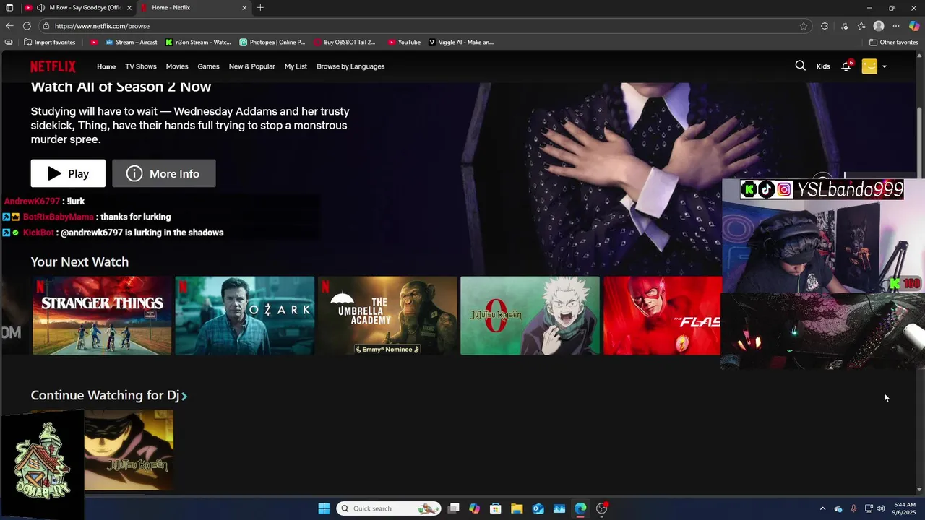The image size is (925, 520).
Task: Open New & Popular
Action: tap(251, 66)
